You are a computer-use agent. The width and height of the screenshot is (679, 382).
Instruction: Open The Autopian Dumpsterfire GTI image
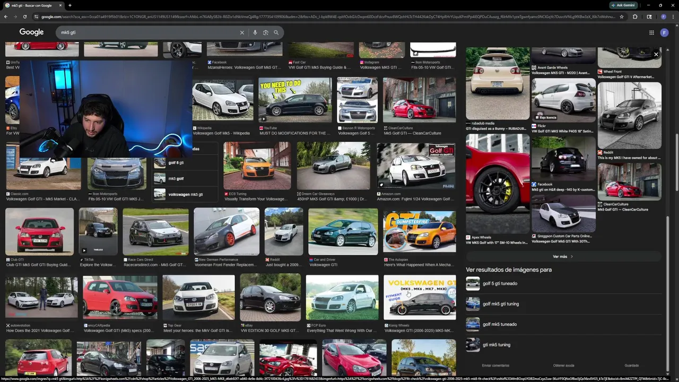point(420,231)
